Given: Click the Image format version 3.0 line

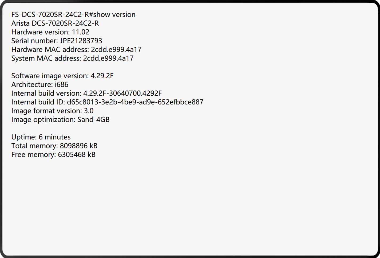Looking at the screenshot, I should (52, 111).
